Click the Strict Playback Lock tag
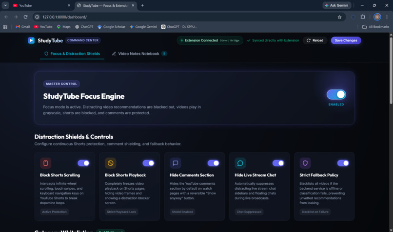Viewport: 393px width, 232px height. [x=121, y=212]
